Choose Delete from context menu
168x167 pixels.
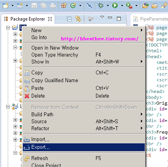pyautogui.click(x=84, y=96)
